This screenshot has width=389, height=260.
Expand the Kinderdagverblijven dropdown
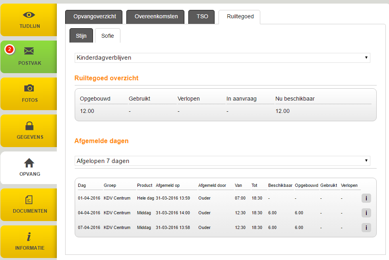[222, 58]
